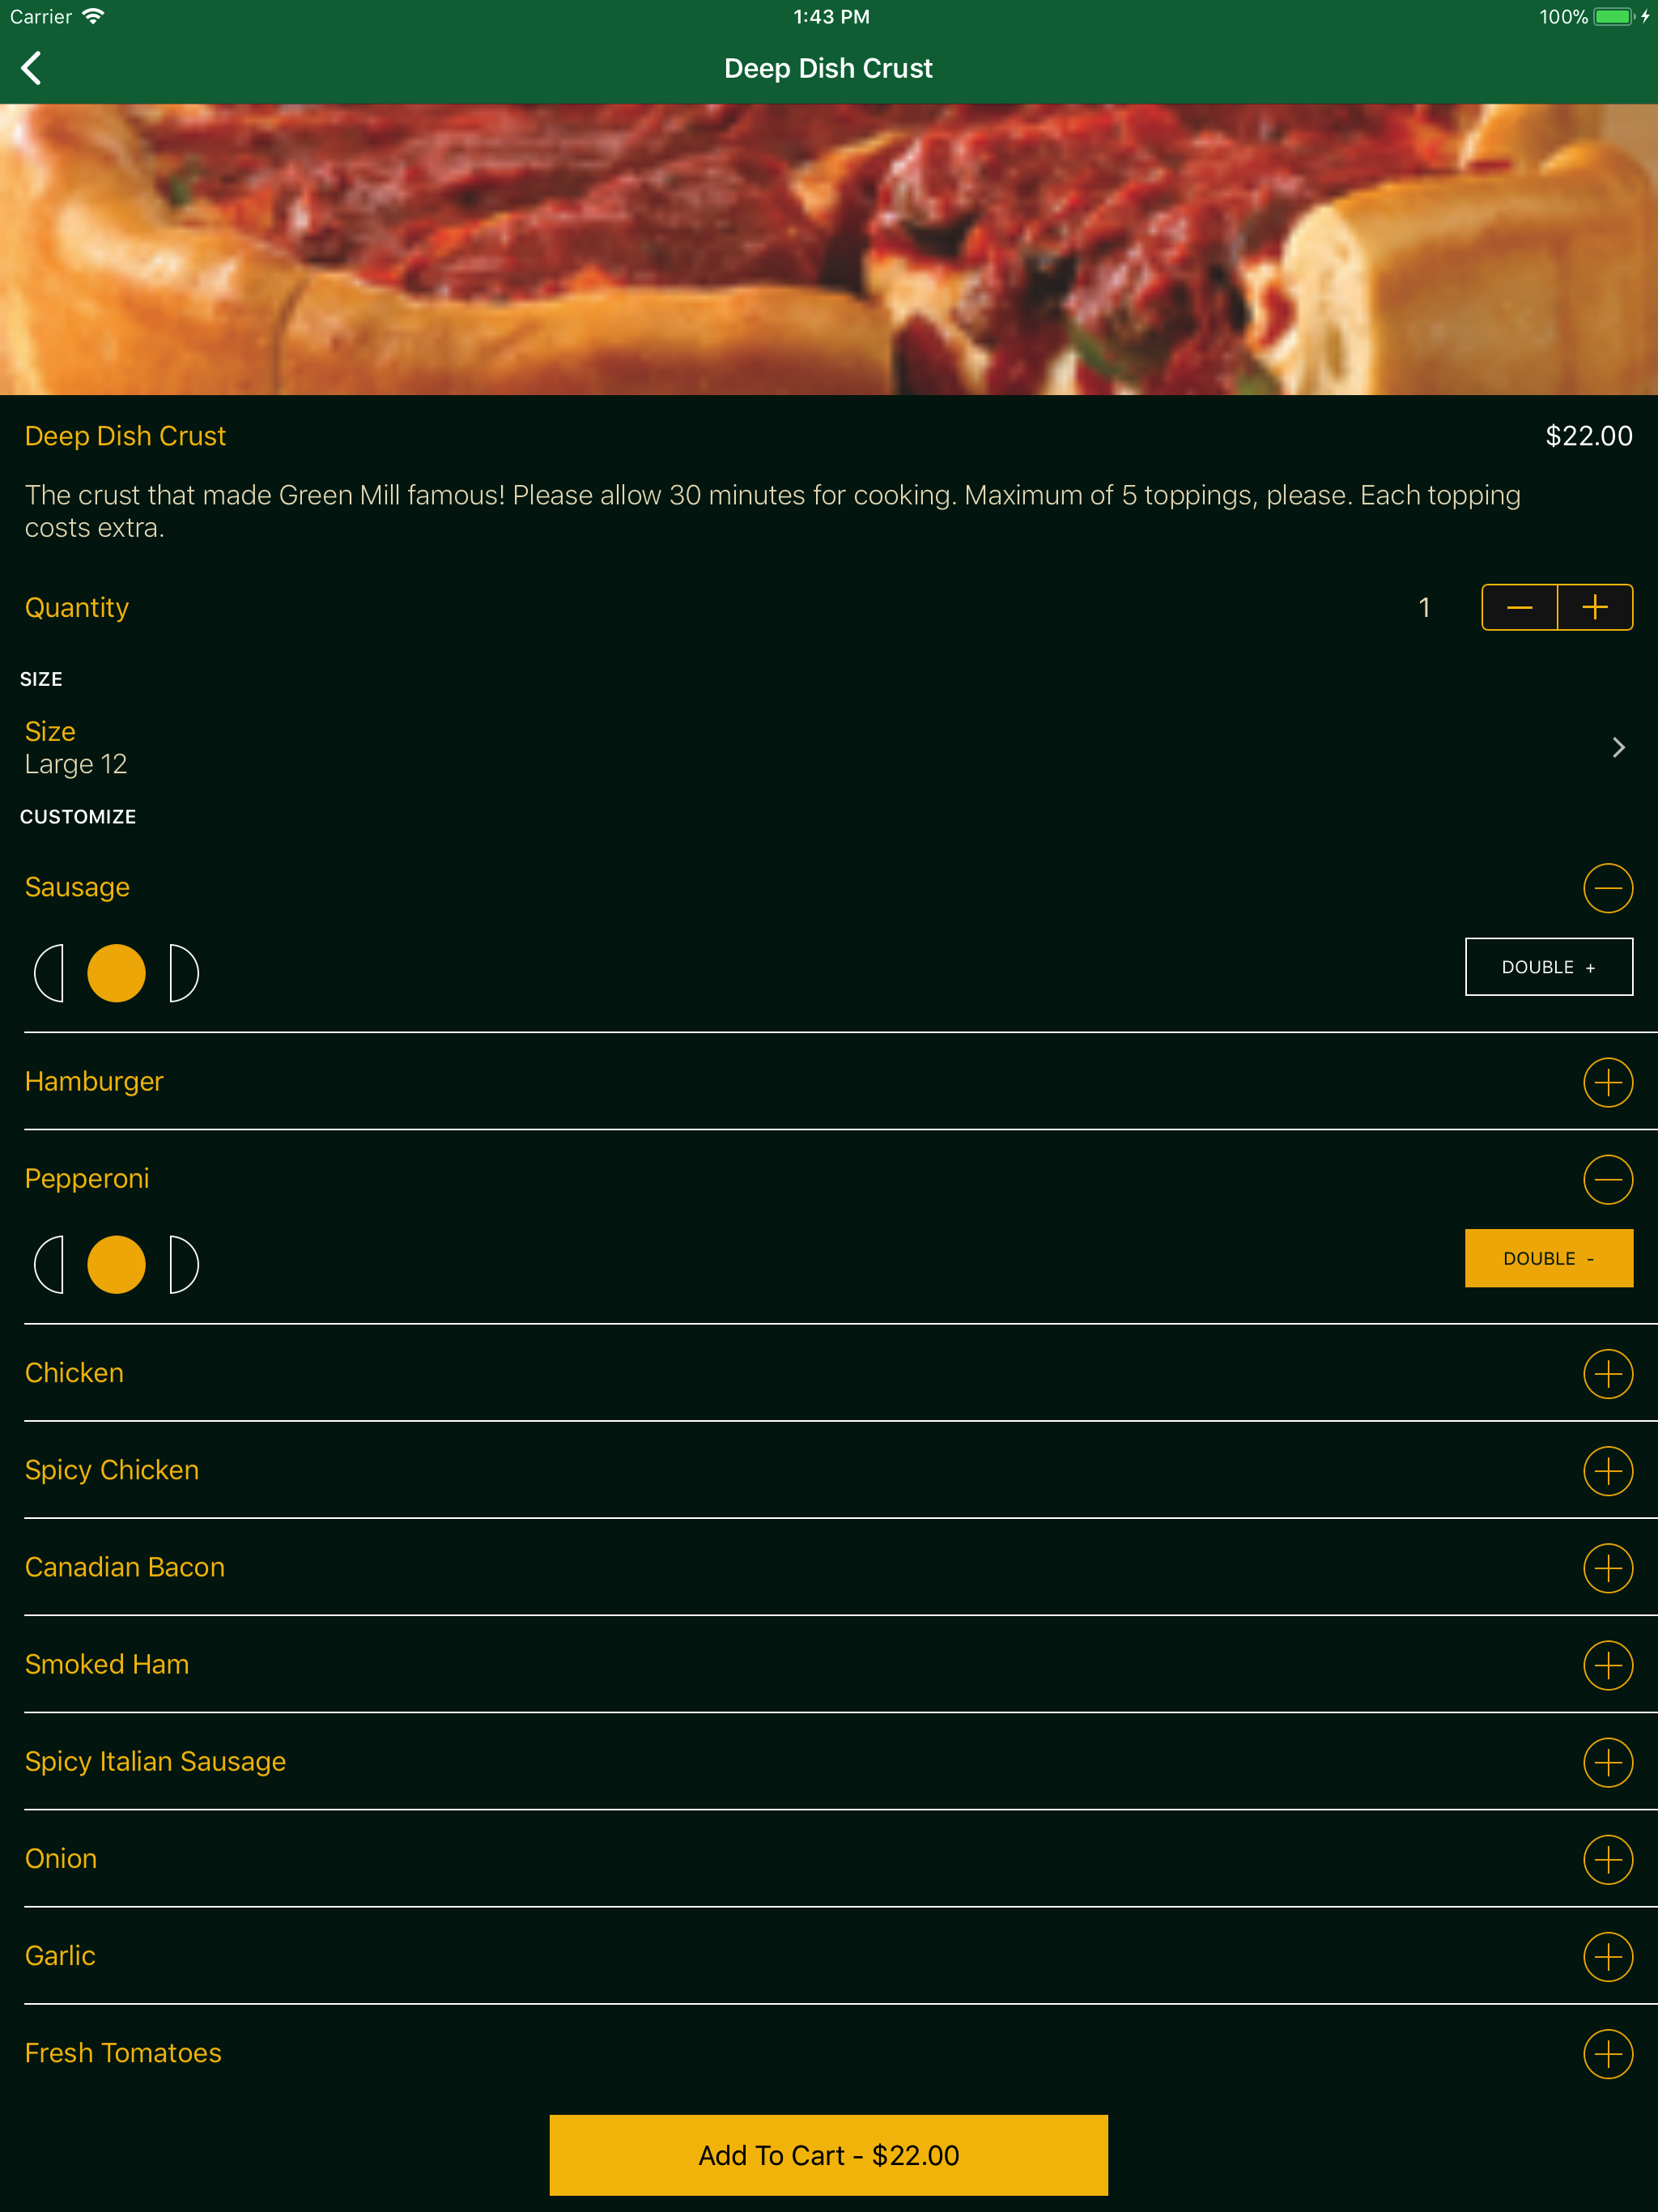Screen dimensions: 1658x2212
Task: Decrease quantity with minus stepper
Action: 1519,607
